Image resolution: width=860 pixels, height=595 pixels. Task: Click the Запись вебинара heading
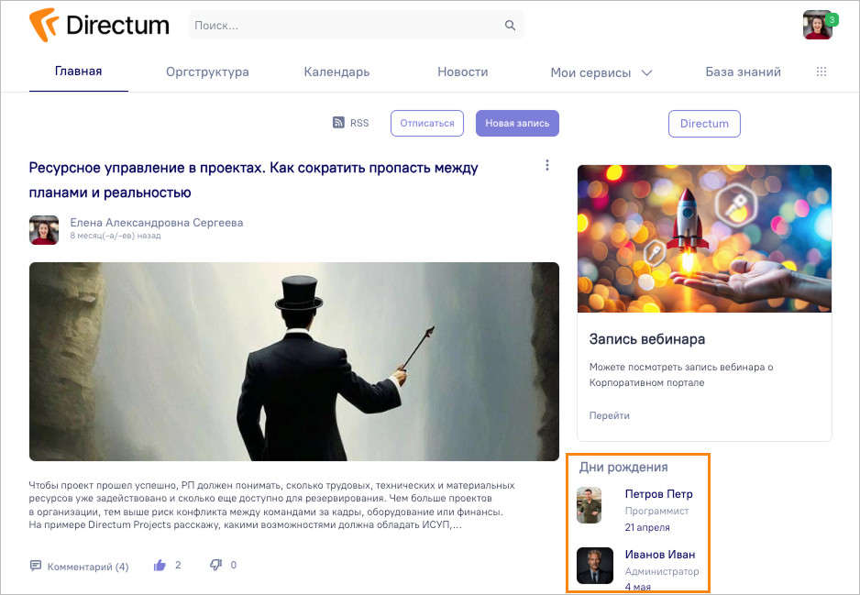[647, 339]
